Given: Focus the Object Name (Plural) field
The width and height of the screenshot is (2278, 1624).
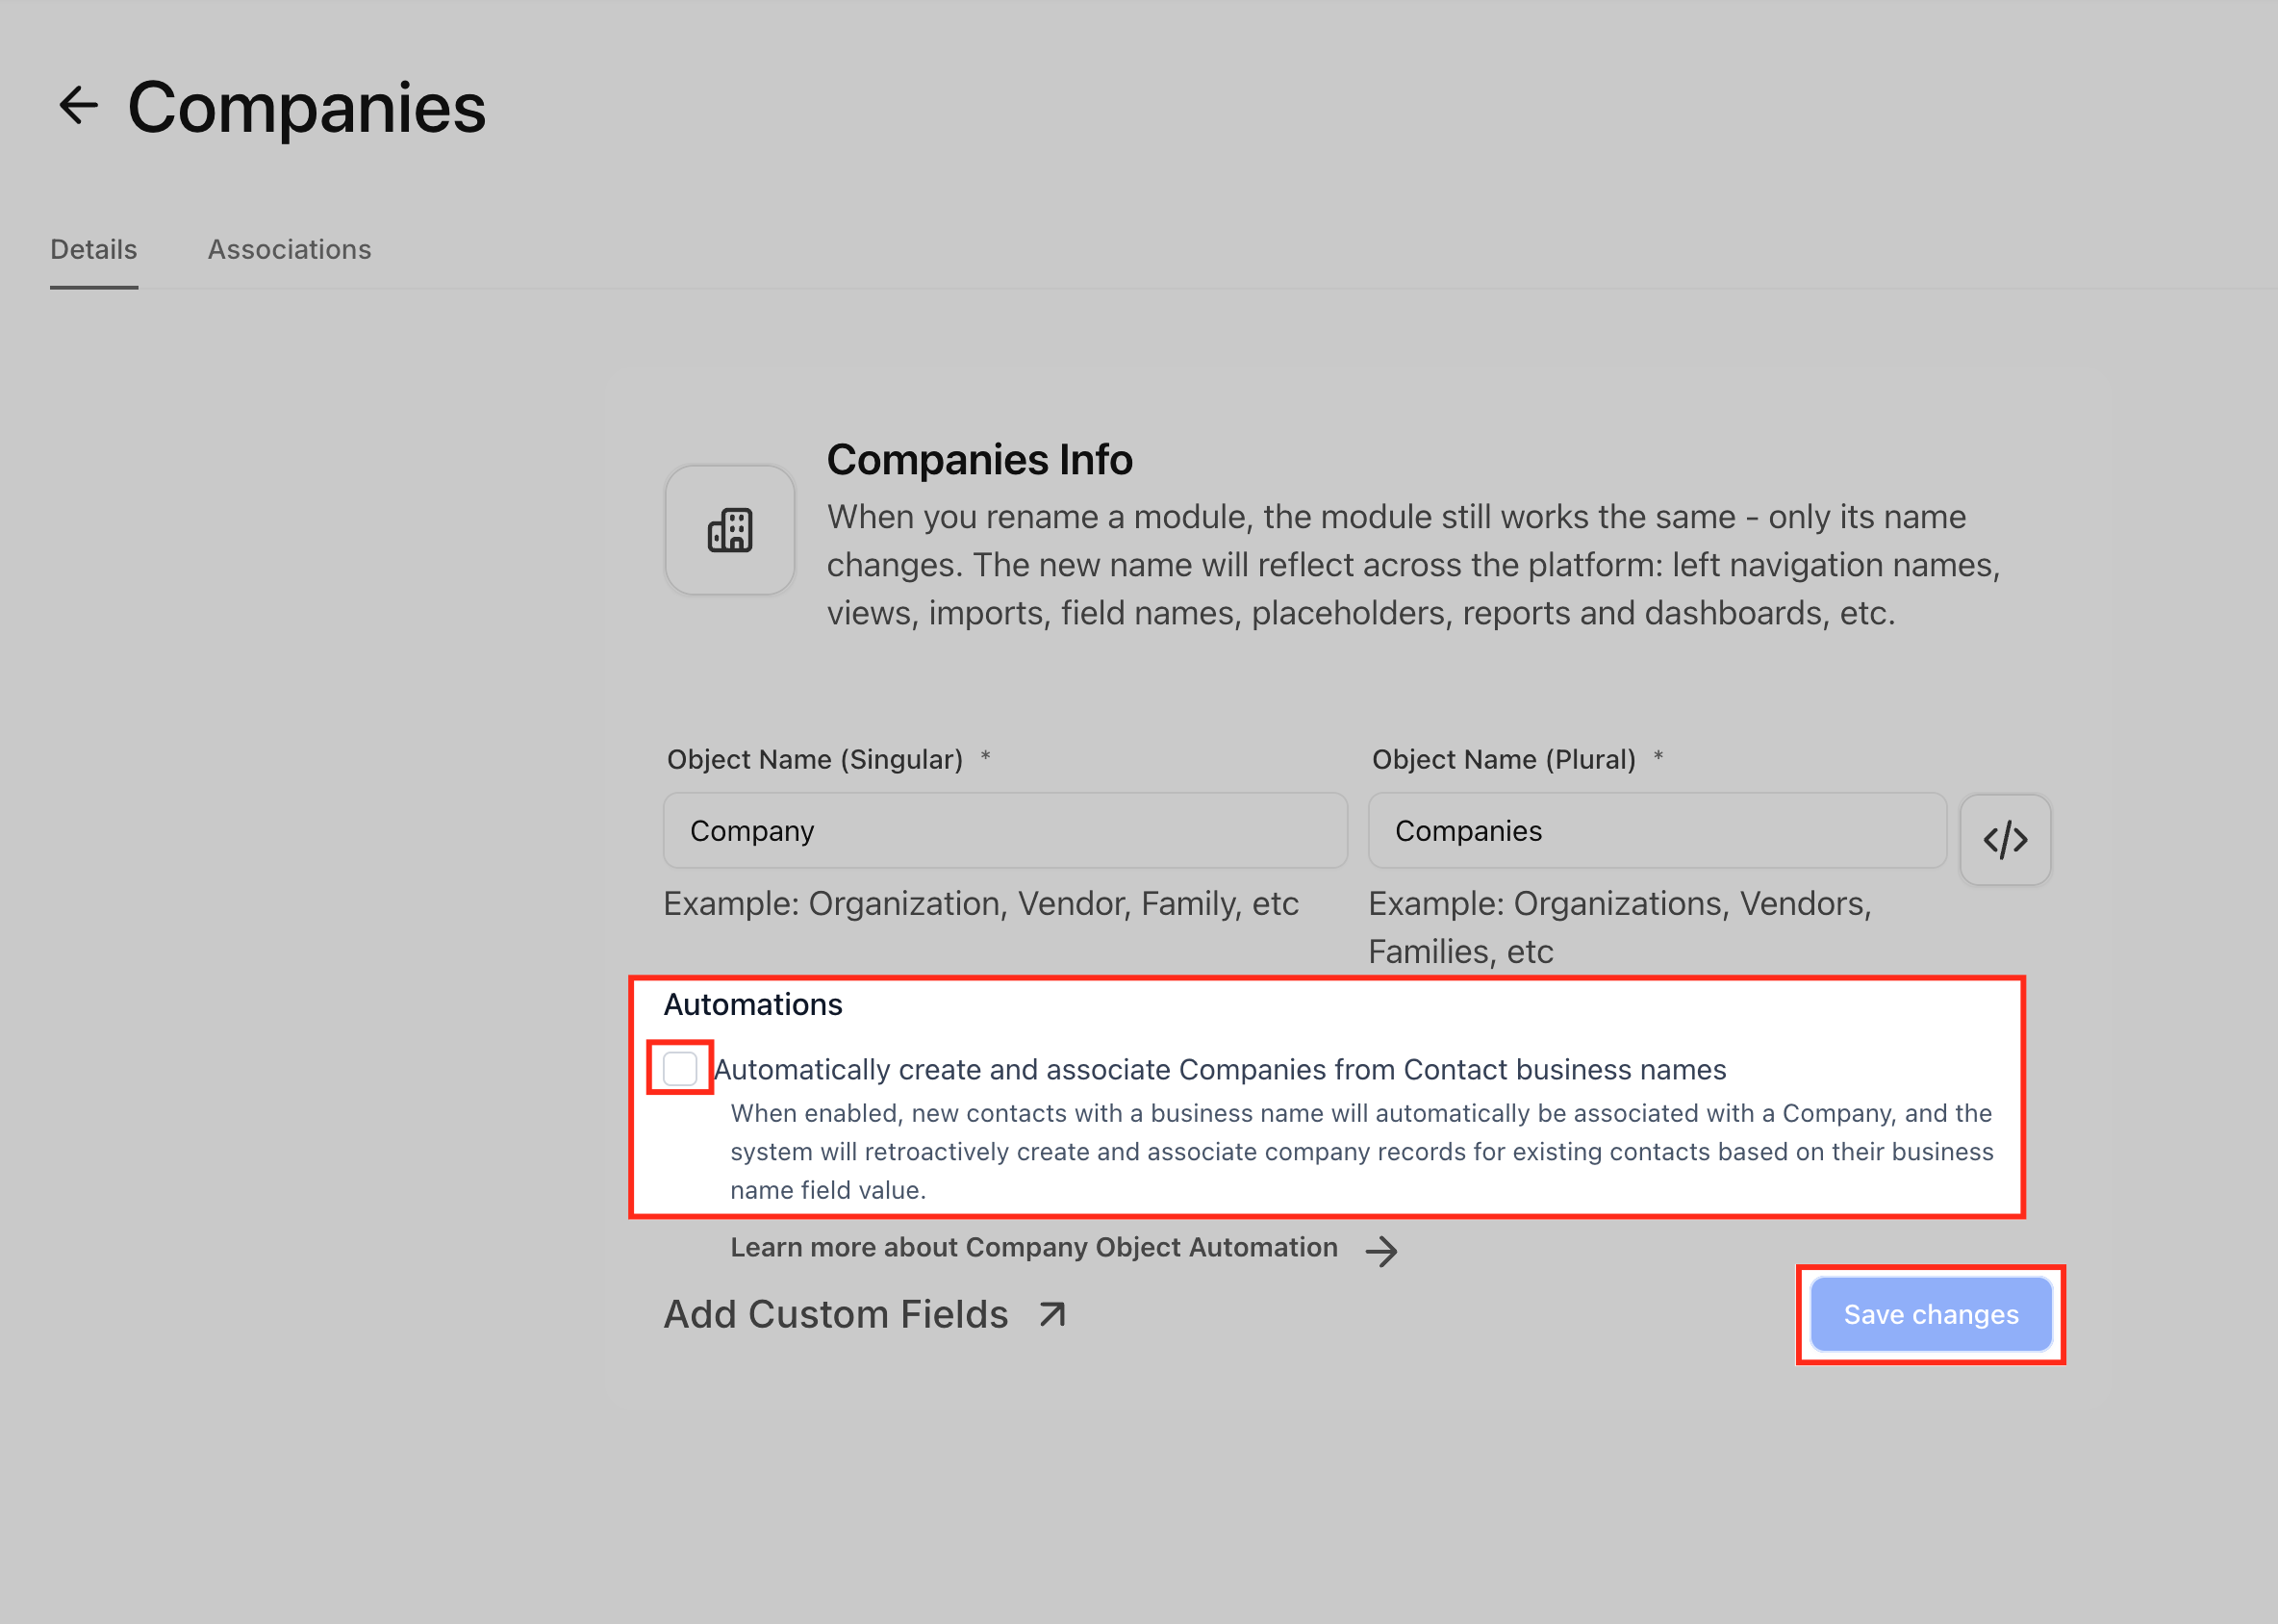Looking at the screenshot, I should (1656, 831).
